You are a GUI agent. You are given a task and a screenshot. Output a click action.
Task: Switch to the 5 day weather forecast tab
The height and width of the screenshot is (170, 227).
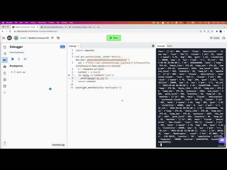click(x=82, y=27)
